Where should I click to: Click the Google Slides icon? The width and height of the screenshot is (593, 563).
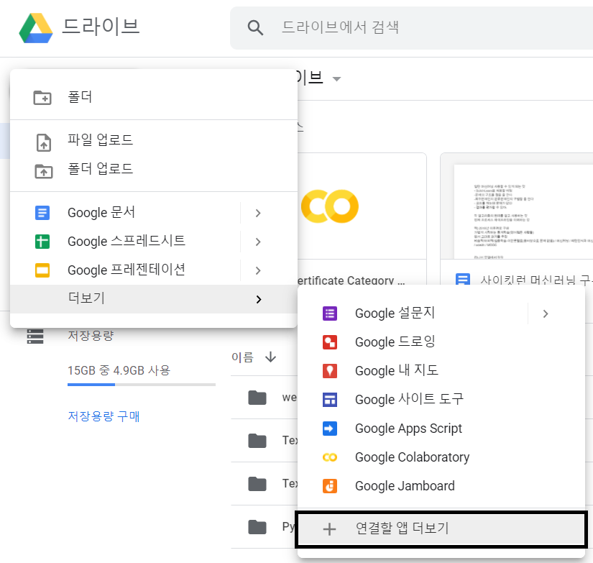pyautogui.click(x=42, y=270)
